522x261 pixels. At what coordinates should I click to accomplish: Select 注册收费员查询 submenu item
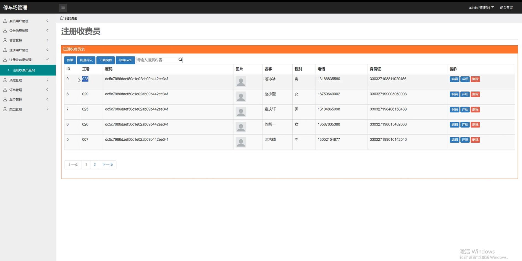(28, 70)
